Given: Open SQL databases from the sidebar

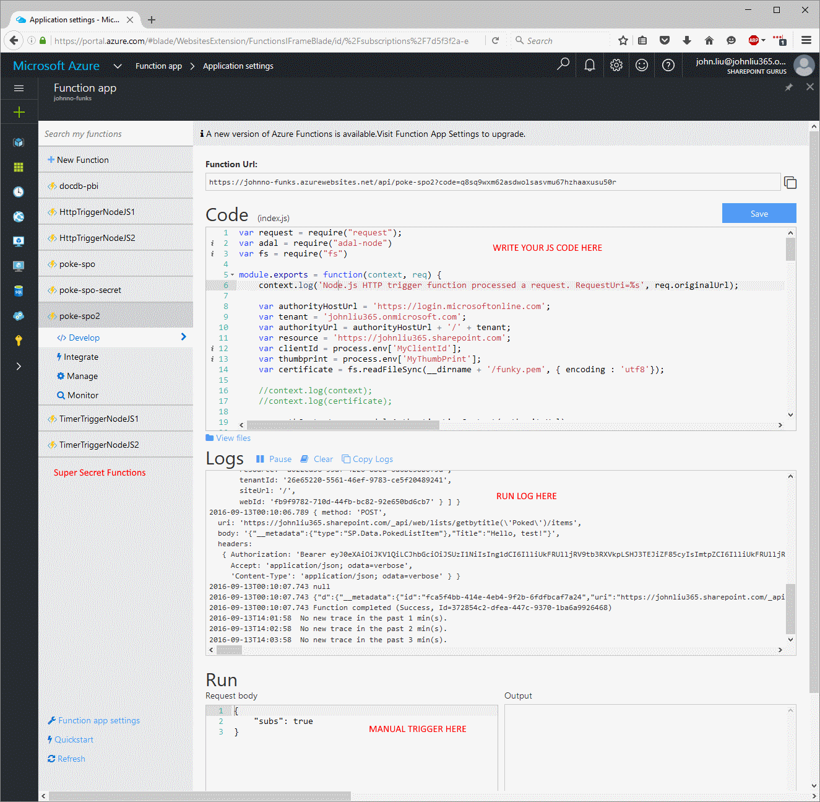Looking at the screenshot, I should [x=19, y=290].
